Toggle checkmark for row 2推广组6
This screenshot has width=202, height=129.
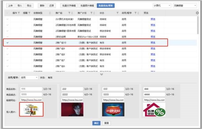7,66
